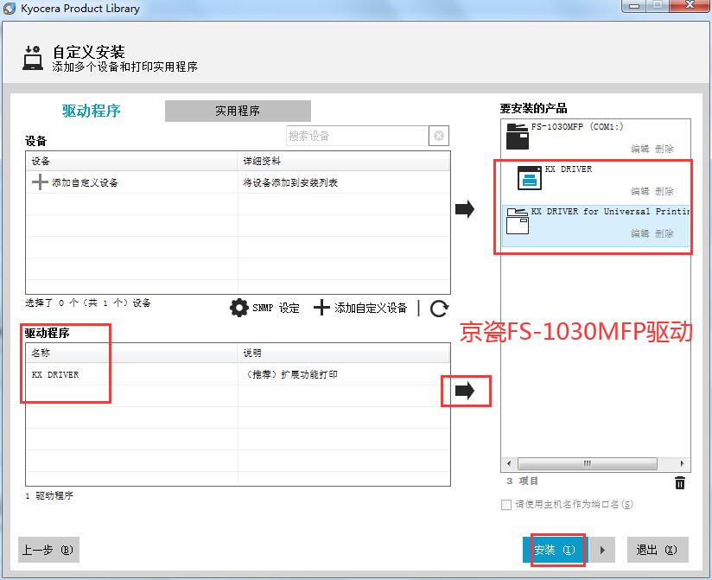Click the install list horizontal scrollbar thumb
This screenshot has height=580, width=712.
point(587,463)
